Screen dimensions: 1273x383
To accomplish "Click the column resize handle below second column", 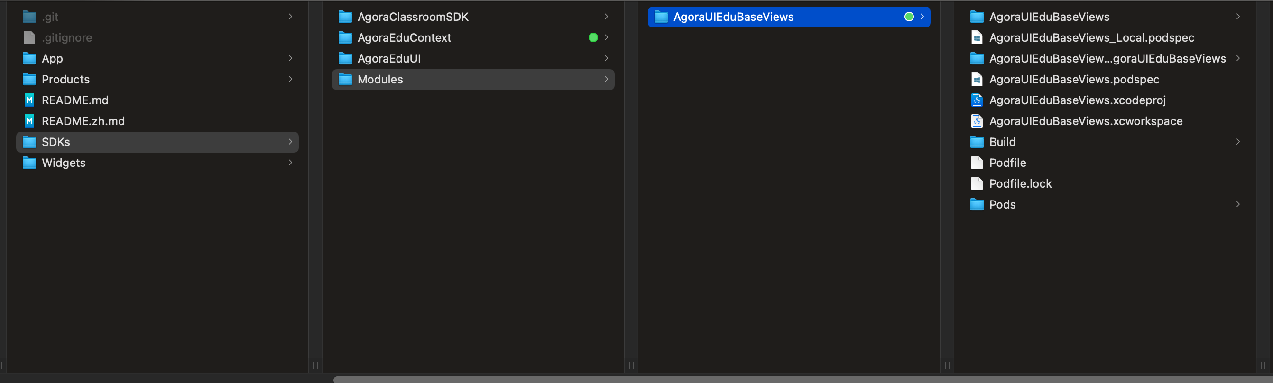I will (631, 365).
